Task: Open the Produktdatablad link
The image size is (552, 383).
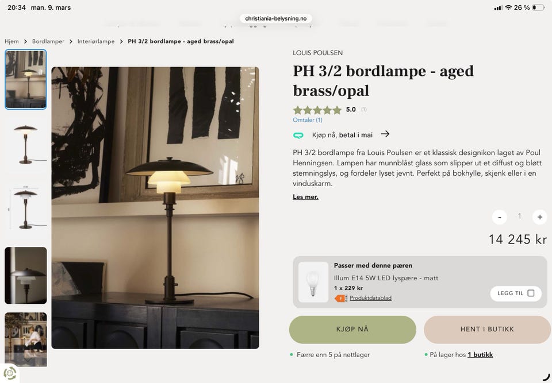Action: pyautogui.click(x=370, y=298)
